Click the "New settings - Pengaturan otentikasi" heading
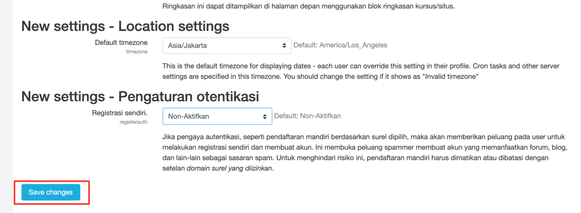Image resolution: width=581 pixels, height=213 pixels. 140,96
